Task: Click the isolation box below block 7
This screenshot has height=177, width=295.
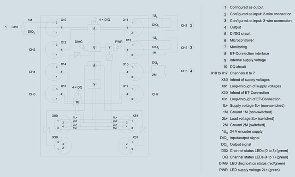Action: pos(110,58)
